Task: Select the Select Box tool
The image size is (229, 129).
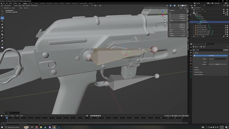Action: tap(2, 11)
